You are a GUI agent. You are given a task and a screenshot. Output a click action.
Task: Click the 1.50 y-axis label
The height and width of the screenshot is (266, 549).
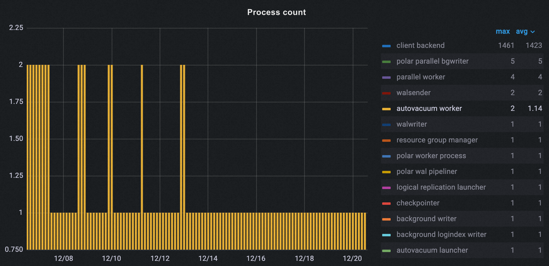tap(16, 139)
